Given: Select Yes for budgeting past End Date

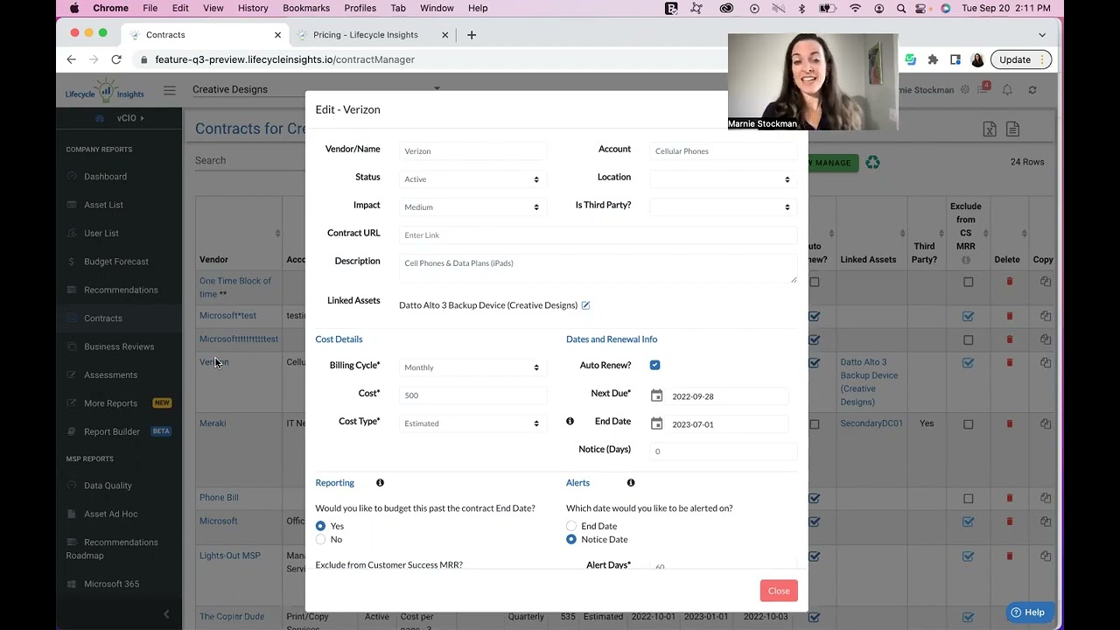Looking at the screenshot, I should [320, 526].
